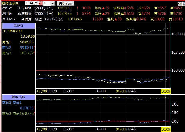Click the 105.000 price axis label
This screenshot has height=133, width=185.
178,34
